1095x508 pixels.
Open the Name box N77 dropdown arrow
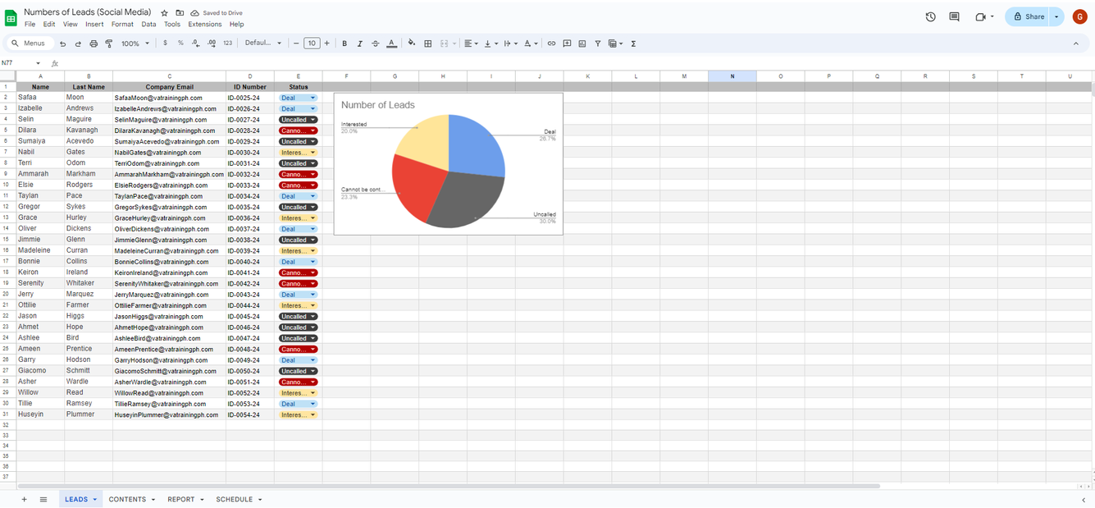pos(38,63)
